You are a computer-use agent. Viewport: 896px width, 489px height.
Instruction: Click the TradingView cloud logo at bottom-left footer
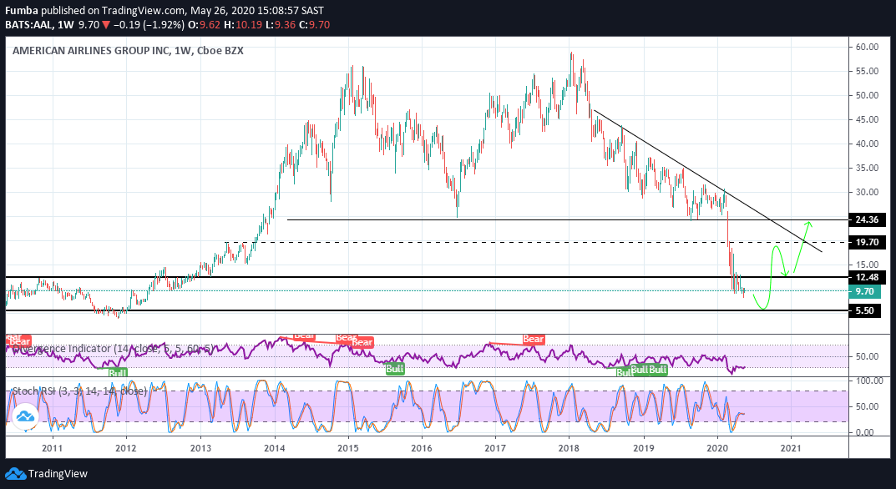[15, 474]
